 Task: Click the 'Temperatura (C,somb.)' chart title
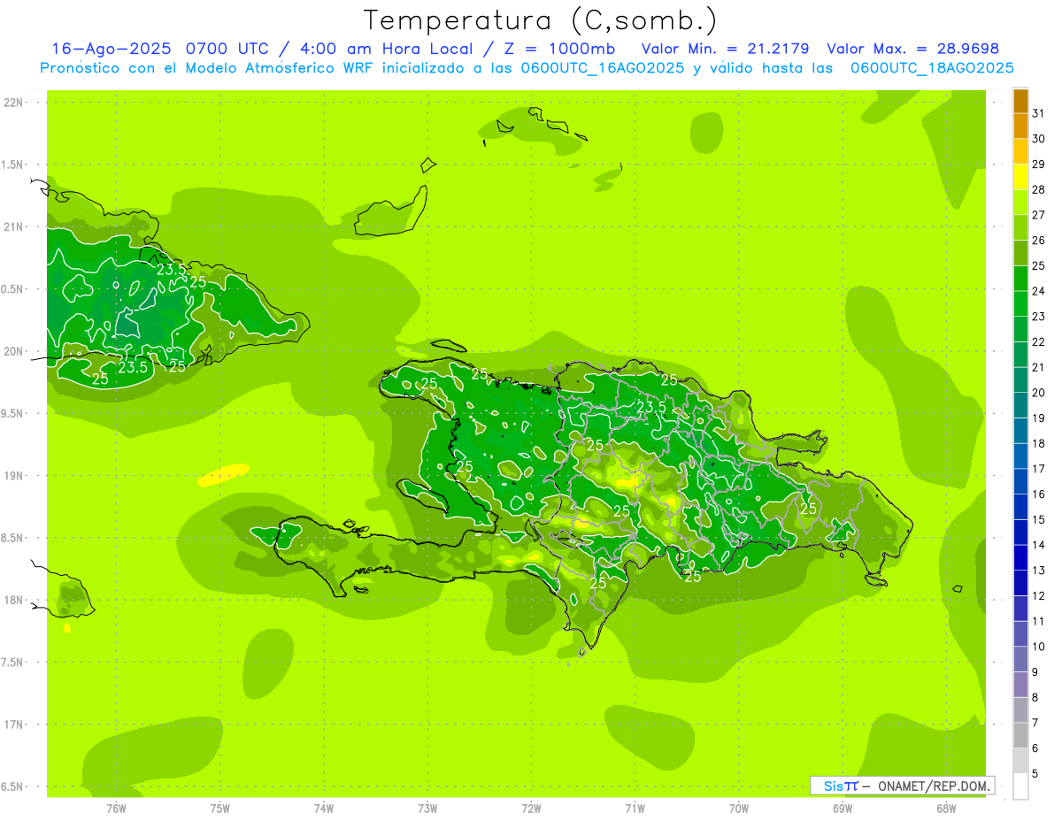(541, 20)
